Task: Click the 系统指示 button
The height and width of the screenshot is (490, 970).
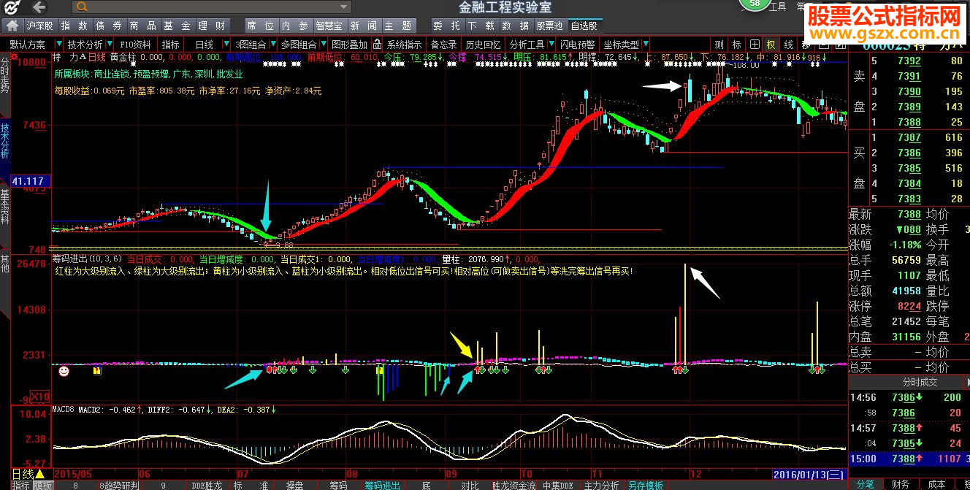Action: (x=404, y=45)
